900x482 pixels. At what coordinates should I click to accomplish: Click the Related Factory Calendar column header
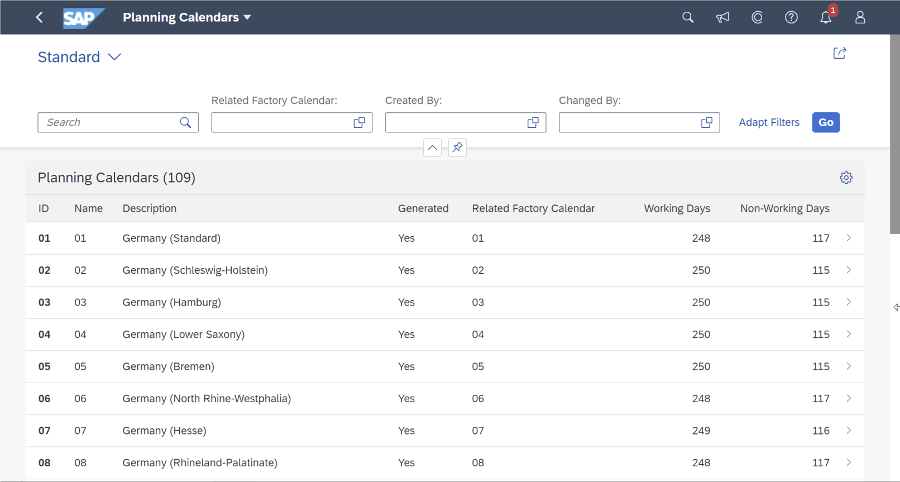point(533,208)
